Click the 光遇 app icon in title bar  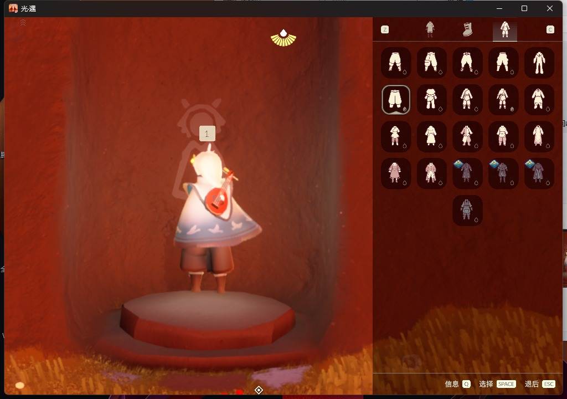coord(13,8)
